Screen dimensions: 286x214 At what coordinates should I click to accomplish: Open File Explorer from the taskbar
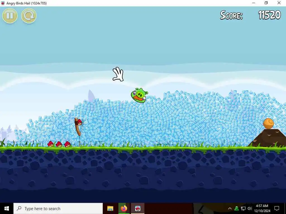tap(110, 208)
